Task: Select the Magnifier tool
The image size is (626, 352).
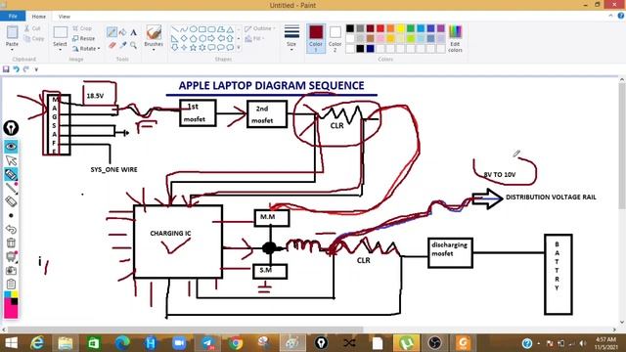Action: coord(133,45)
